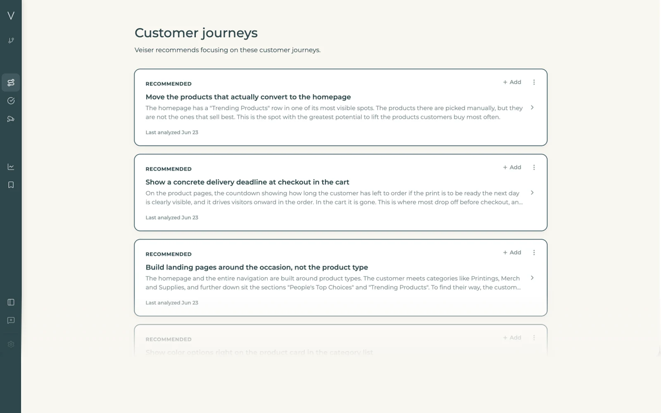Expand the delivery deadline journey chevron
Screen dimensions: 661x413
point(532,193)
